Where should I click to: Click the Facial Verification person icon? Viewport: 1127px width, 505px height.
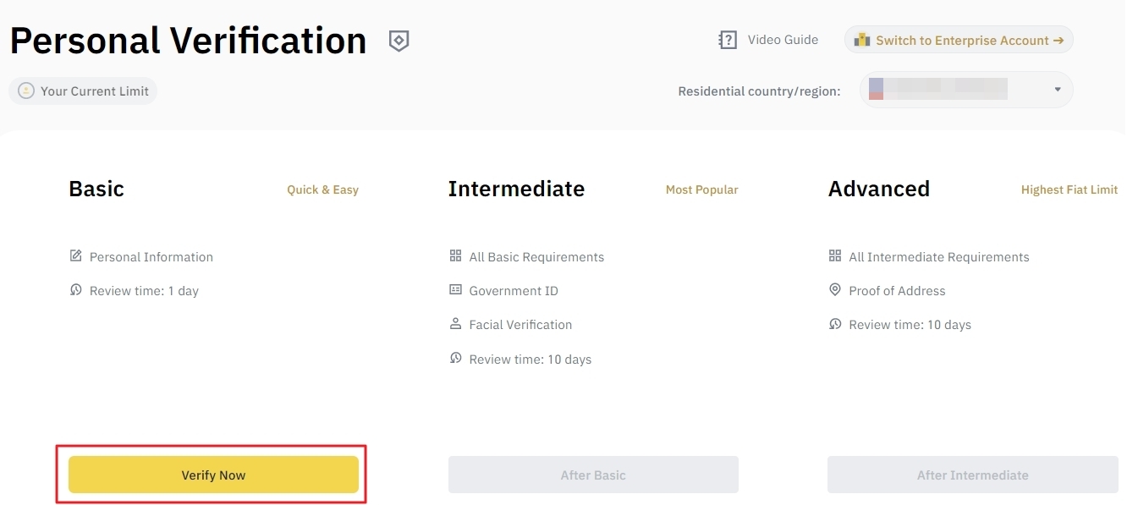point(455,324)
